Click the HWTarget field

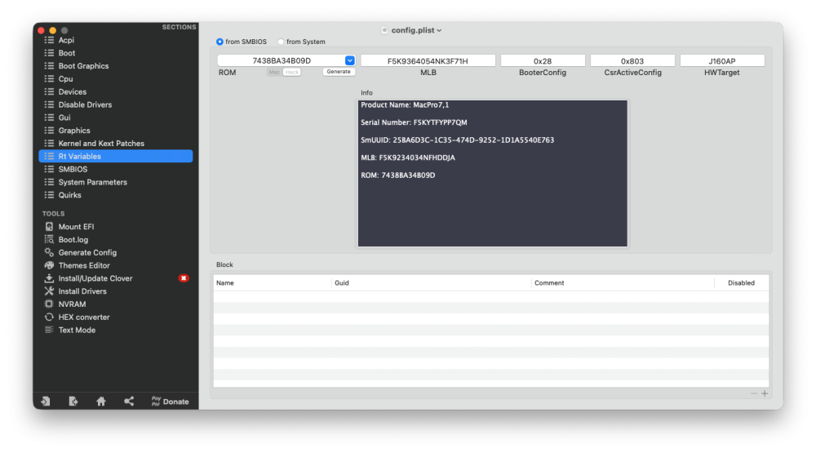(722, 61)
